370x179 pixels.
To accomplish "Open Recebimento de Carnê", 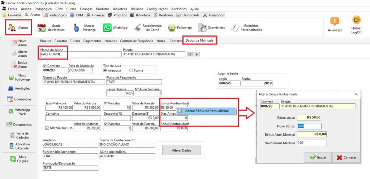I will (x=139, y=27).
